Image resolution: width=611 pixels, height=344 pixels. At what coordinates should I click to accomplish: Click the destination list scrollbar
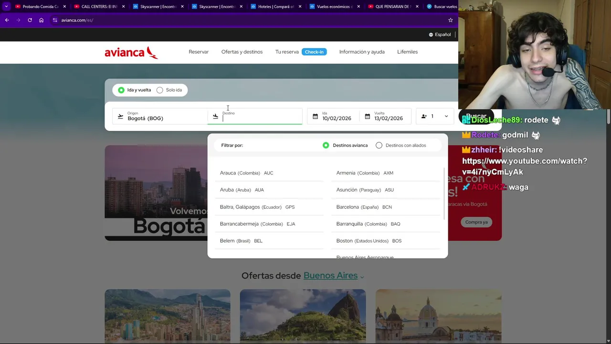(x=444, y=193)
